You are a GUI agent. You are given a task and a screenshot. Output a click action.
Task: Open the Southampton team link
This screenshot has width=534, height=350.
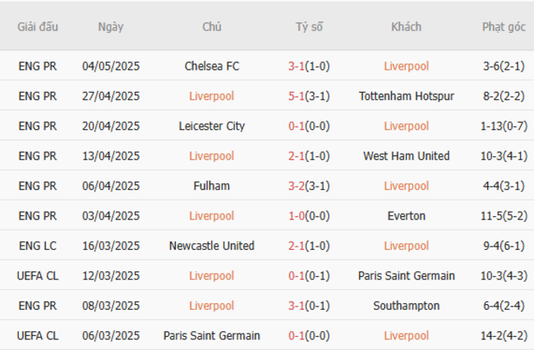click(406, 306)
